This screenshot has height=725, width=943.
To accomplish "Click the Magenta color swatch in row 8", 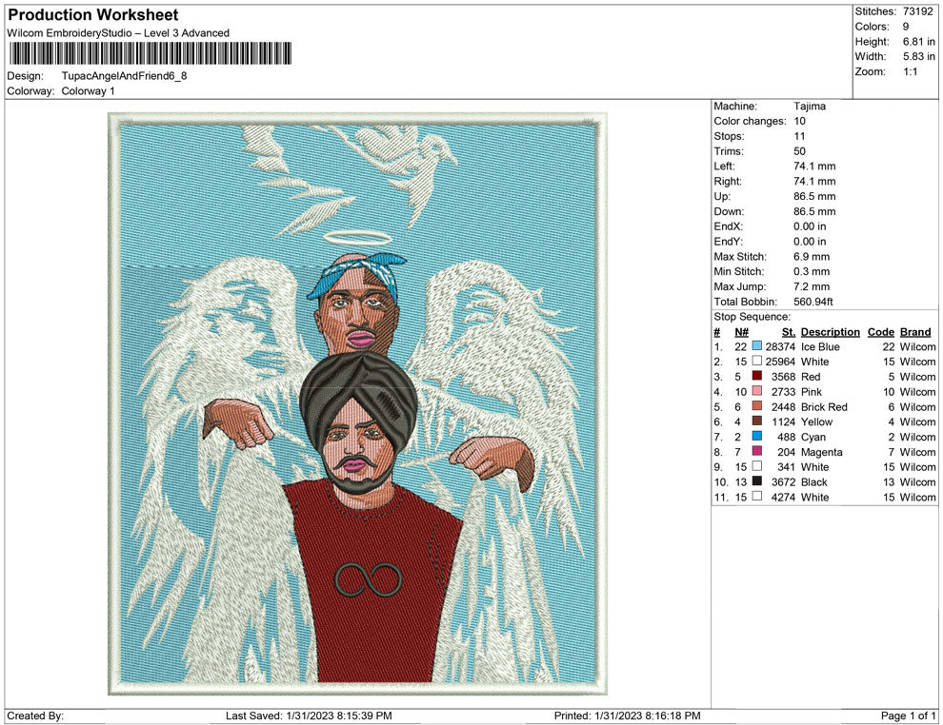I will (x=756, y=451).
